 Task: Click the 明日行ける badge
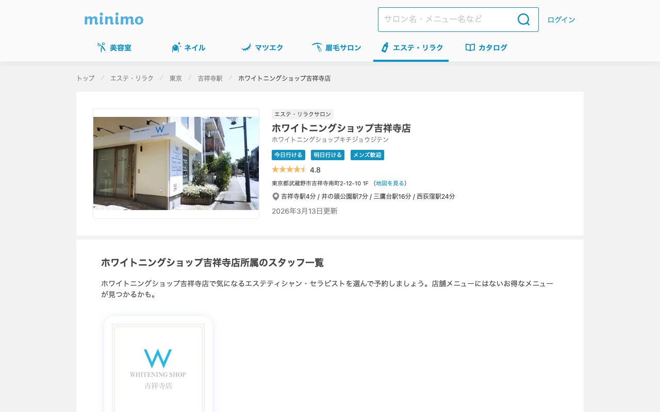pos(327,154)
